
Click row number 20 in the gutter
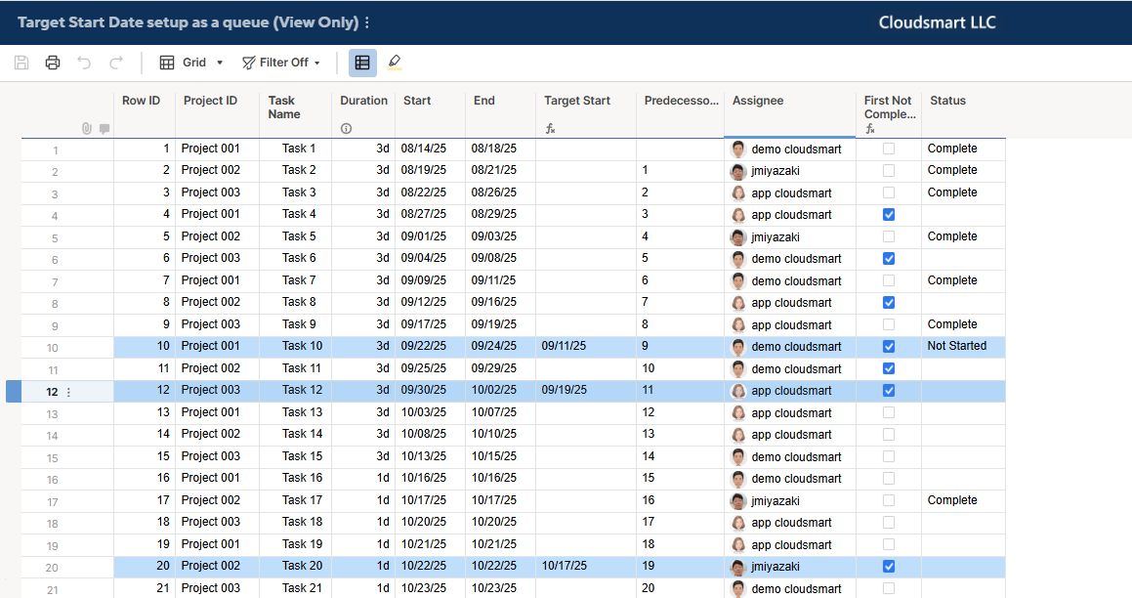click(52, 568)
